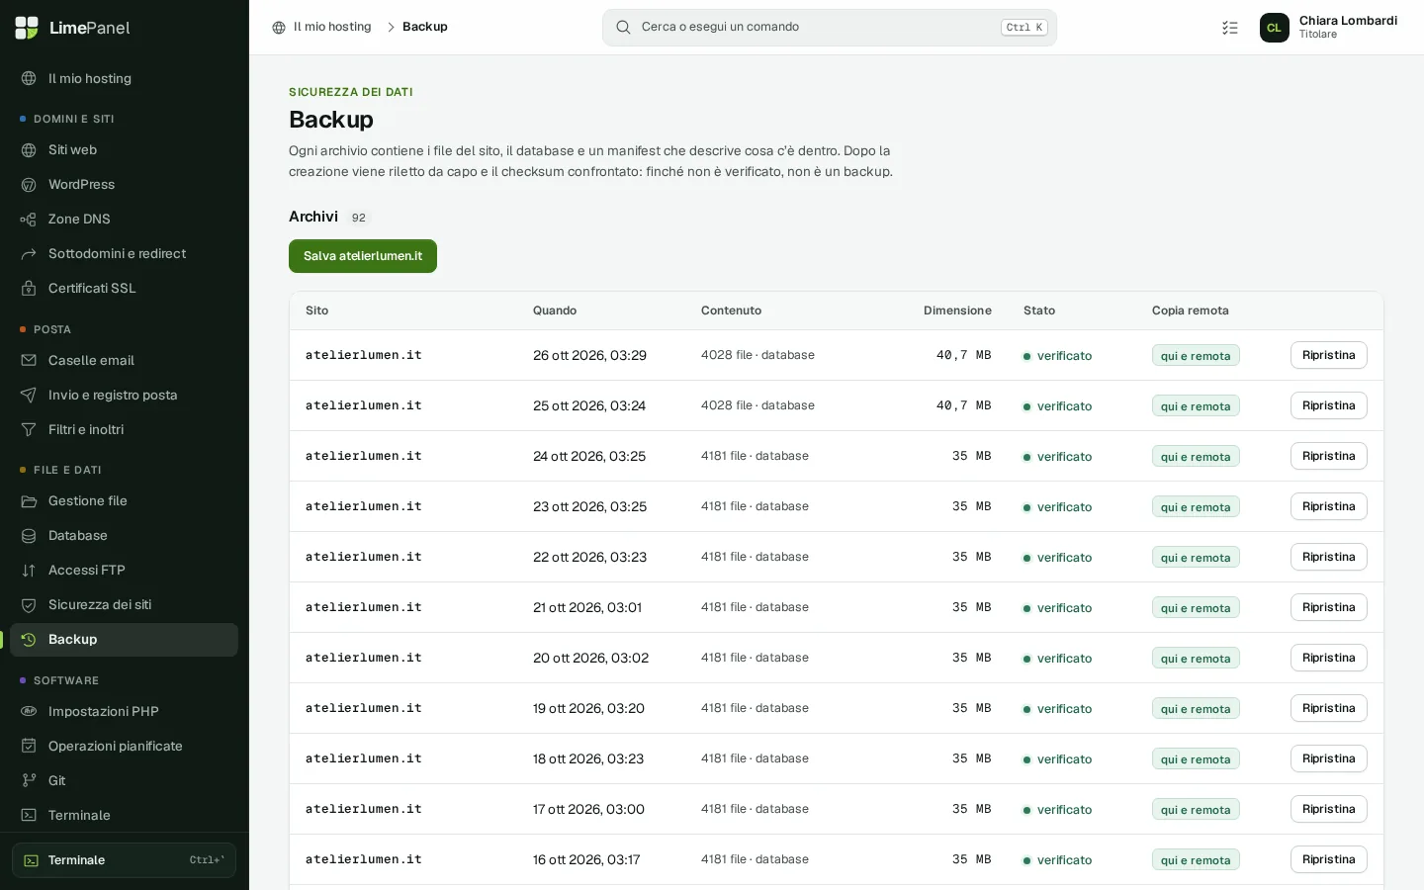The width and height of the screenshot is (1424, 890).
Task: Open Chiara Lombardi account menu
Action: click(1328, 28)
